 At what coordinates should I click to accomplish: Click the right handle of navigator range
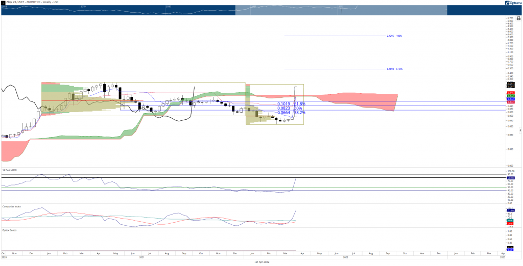446,10
